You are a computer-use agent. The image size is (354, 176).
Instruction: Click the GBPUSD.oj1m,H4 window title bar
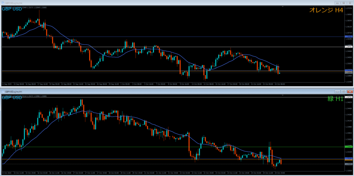[x=138, y=3]
